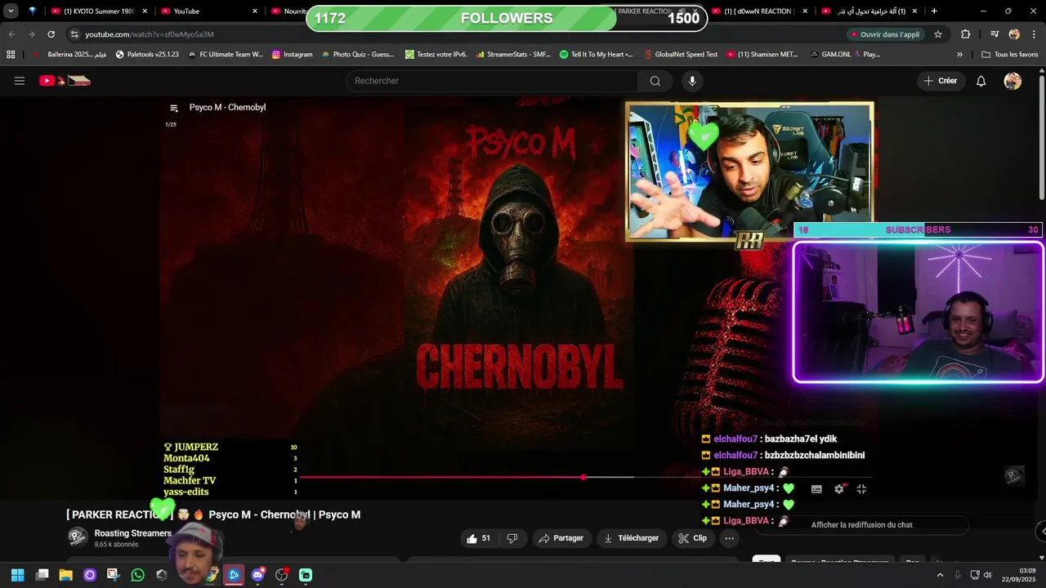Open the tab search dropdown in Chrome
The width and height of the screenshot is (1046, 588).
point(11,11)
